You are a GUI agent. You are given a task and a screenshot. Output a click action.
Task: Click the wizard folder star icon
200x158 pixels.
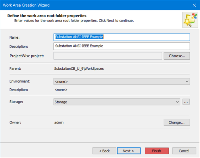(x=190, y=20)
